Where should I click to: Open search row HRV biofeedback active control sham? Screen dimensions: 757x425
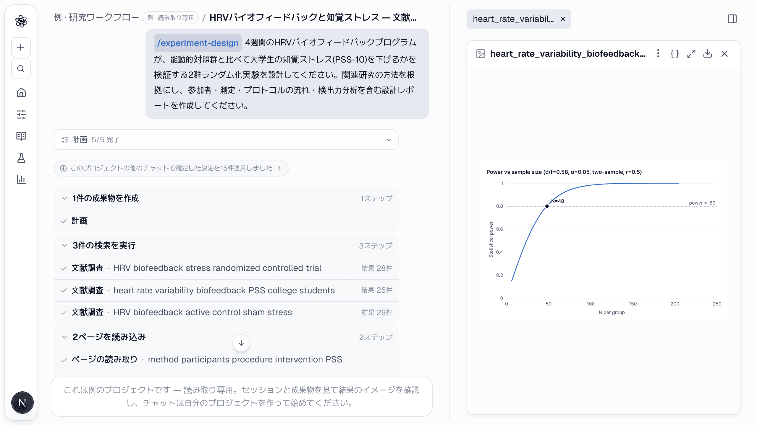tap(226, 312)
